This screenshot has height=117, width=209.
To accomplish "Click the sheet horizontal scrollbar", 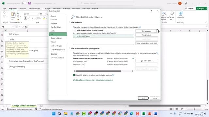I will coord(165,106).
